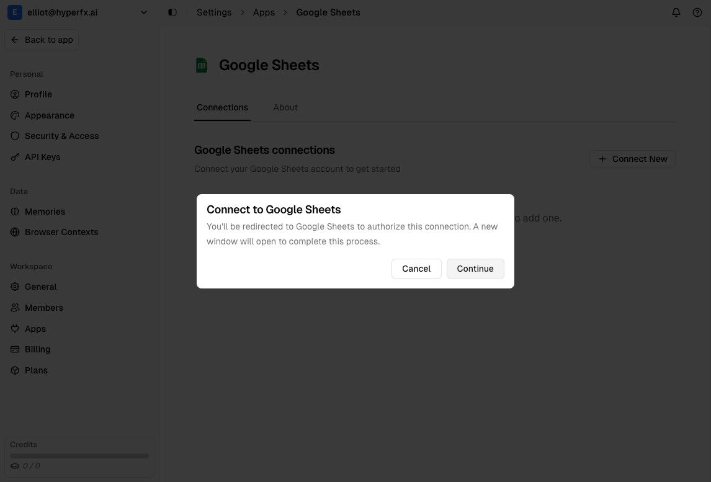
Task: Open the notifications bell icon
Action: (x=676, y=12)
